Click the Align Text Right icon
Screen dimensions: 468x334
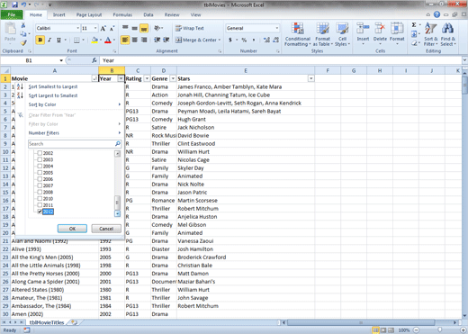[144, 40]
